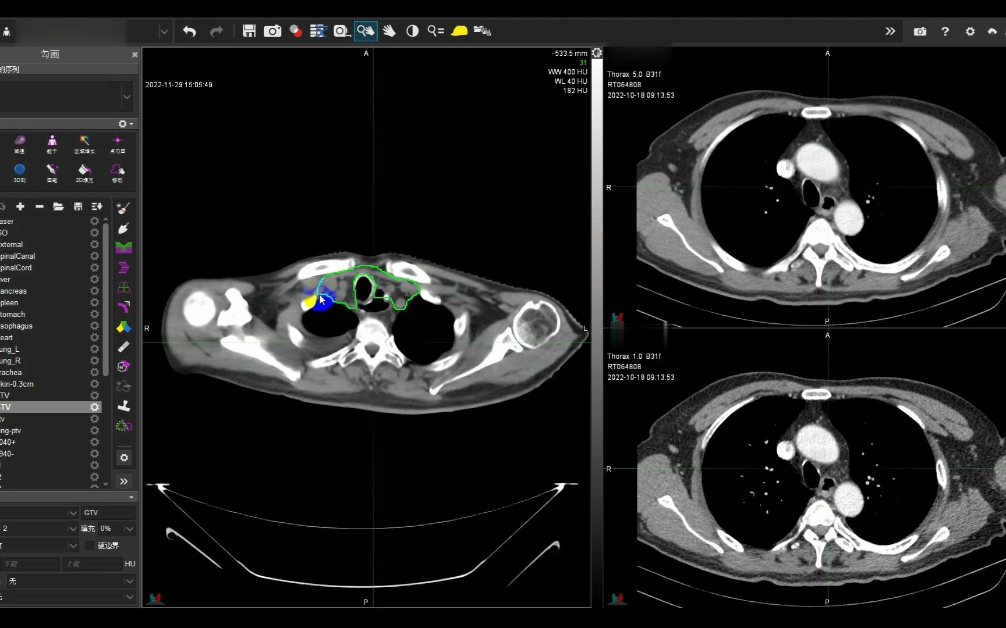Add a new structure with plus icon
This screenshot has height=628, width=1006.
(x=20, y=206)
